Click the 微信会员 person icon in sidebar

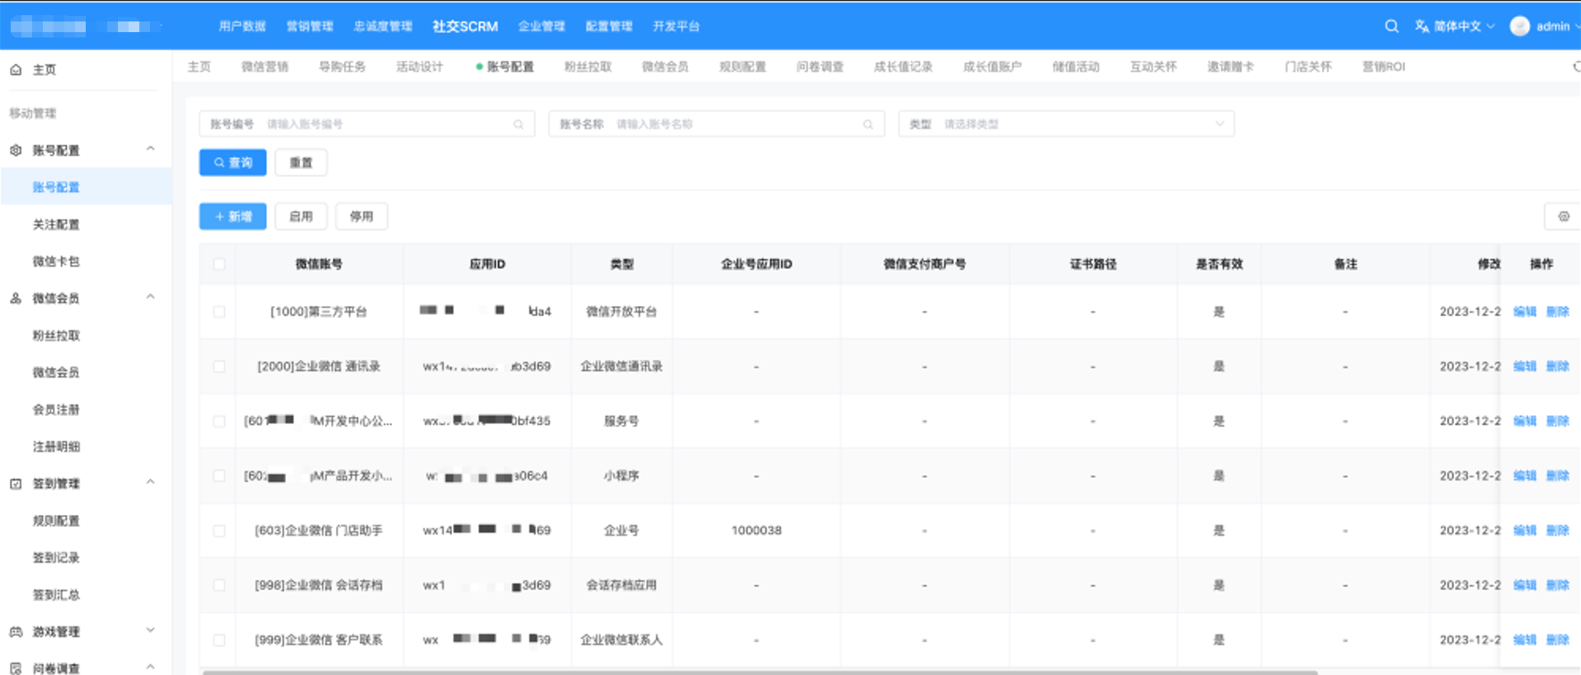[x=16, y=298]
